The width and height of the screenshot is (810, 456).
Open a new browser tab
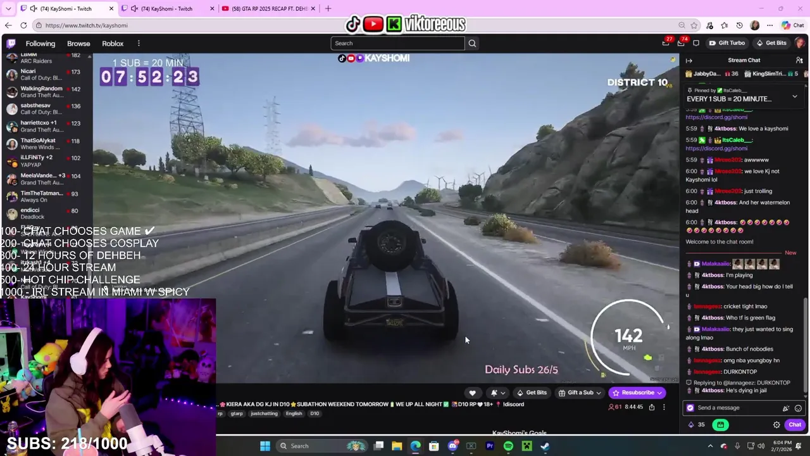[x=328, y=9]
